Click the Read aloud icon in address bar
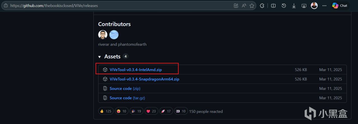Viewport: 358px width, 124px height. [x=244, y=6]
